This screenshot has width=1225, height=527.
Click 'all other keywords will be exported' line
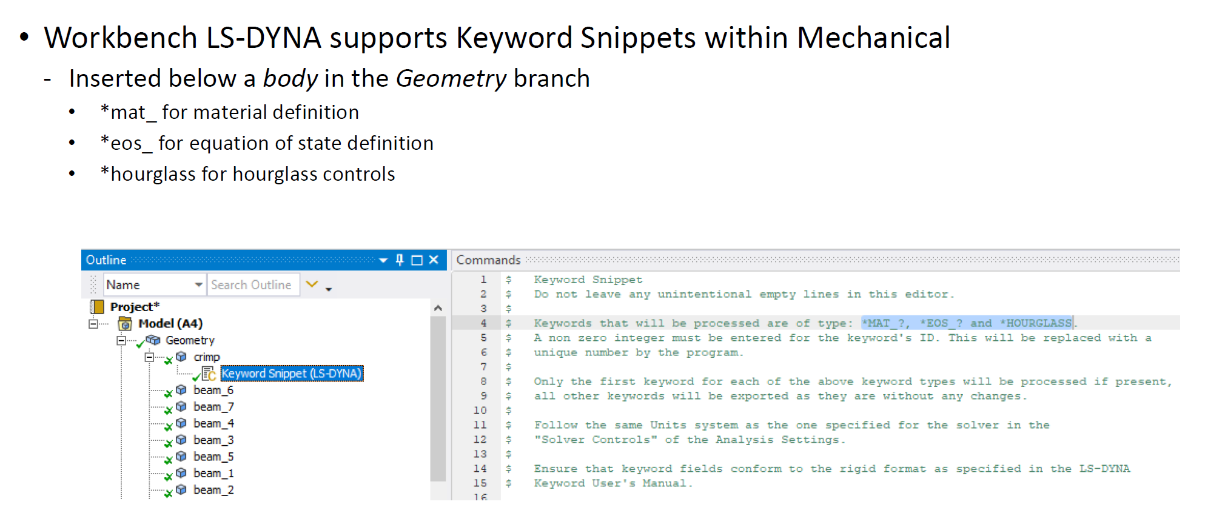[x=780, y=396]
